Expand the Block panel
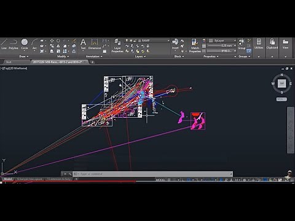This screenshot has height=221, width=295. pos(179,56)
